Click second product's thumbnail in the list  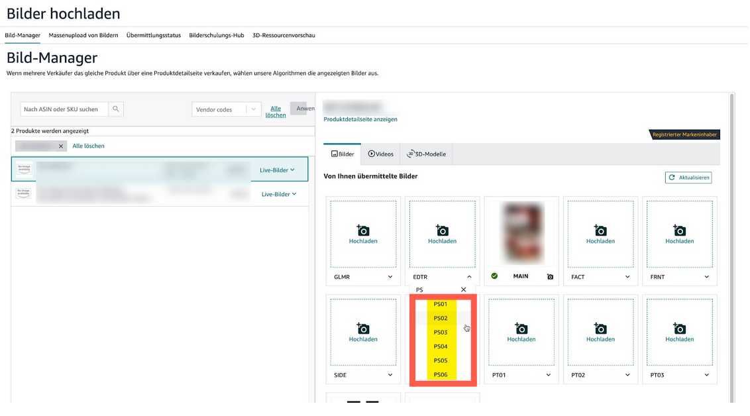pyautogui.click(x=24, y=193)
